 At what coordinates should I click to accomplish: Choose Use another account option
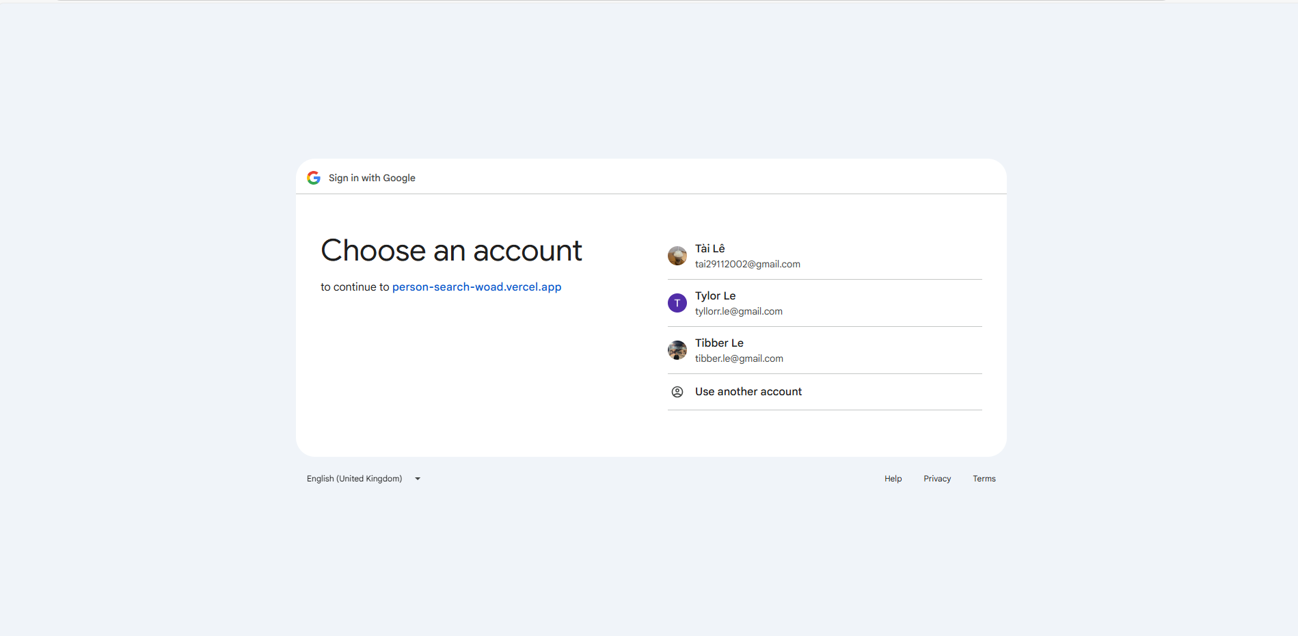748,391
